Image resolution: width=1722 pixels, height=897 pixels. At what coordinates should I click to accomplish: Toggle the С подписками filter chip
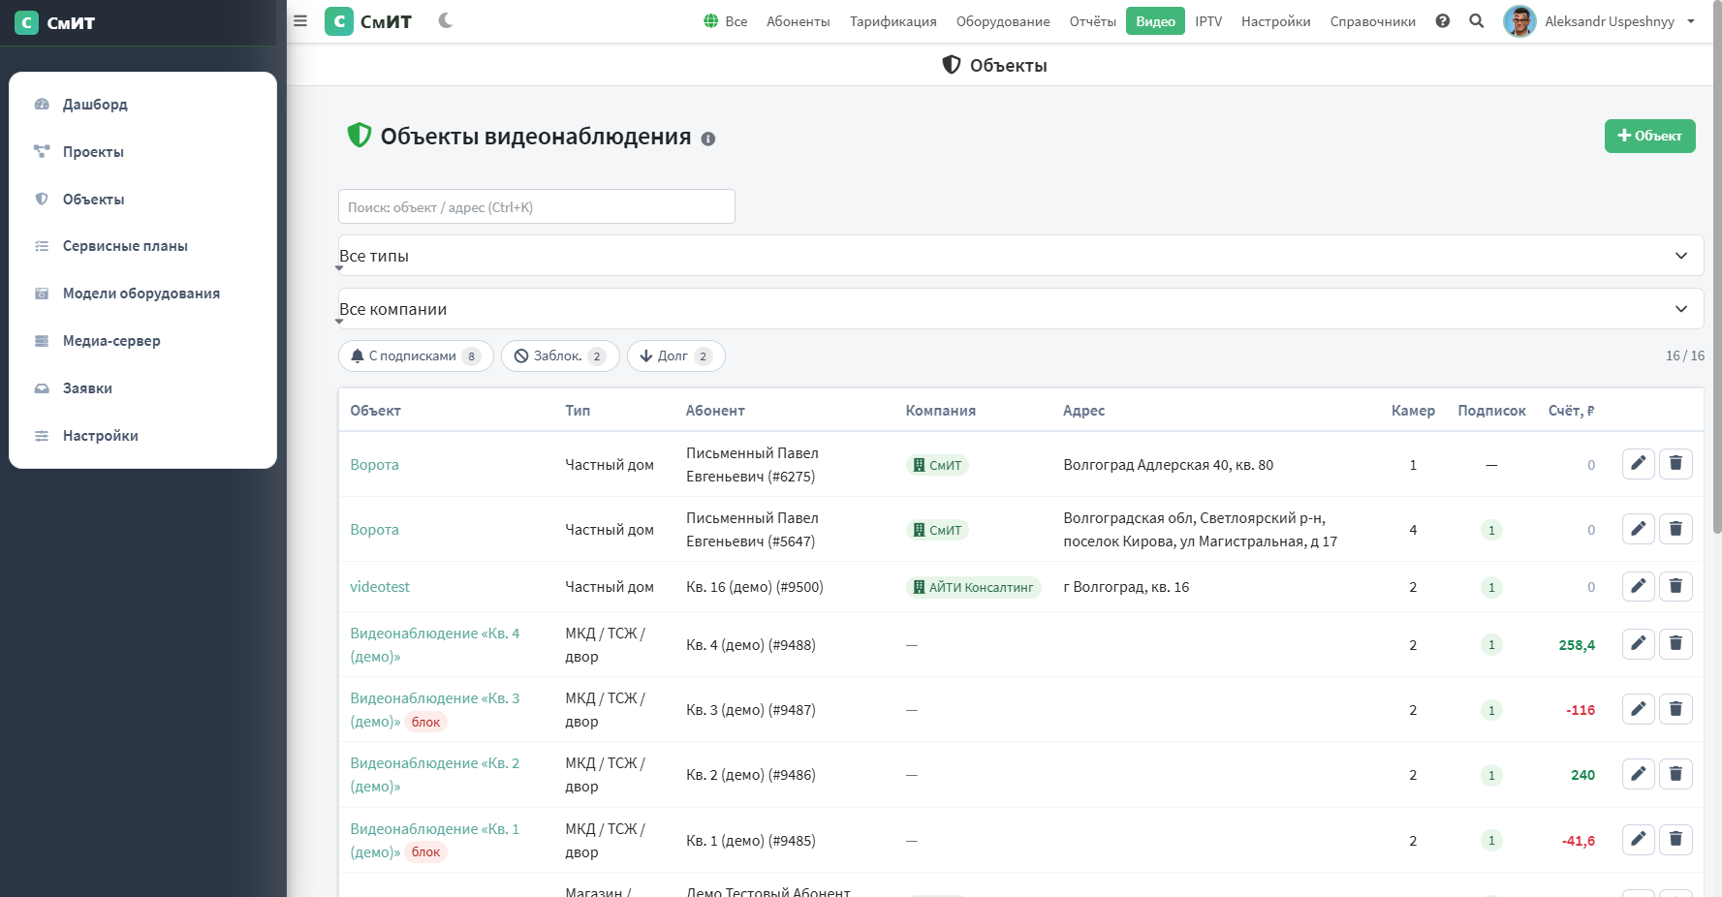[x=416, y=356]
